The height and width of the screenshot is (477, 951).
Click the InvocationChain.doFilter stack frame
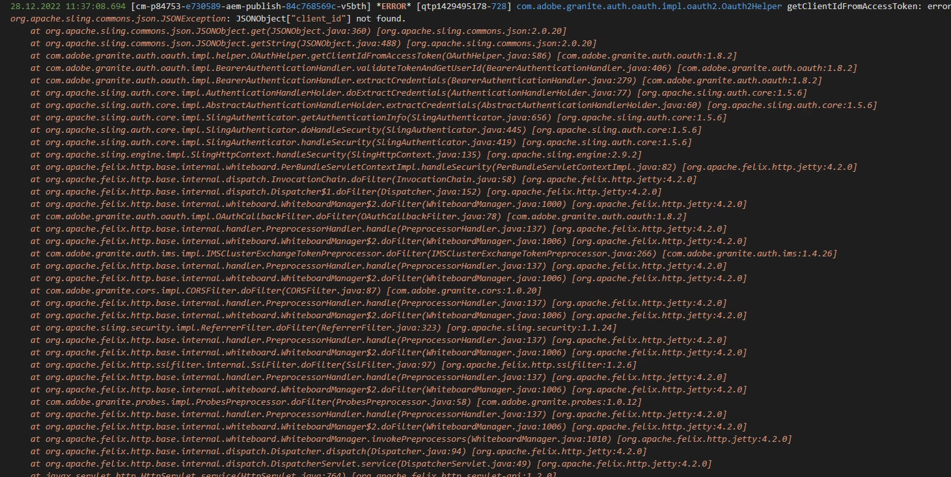coord(363,180)
